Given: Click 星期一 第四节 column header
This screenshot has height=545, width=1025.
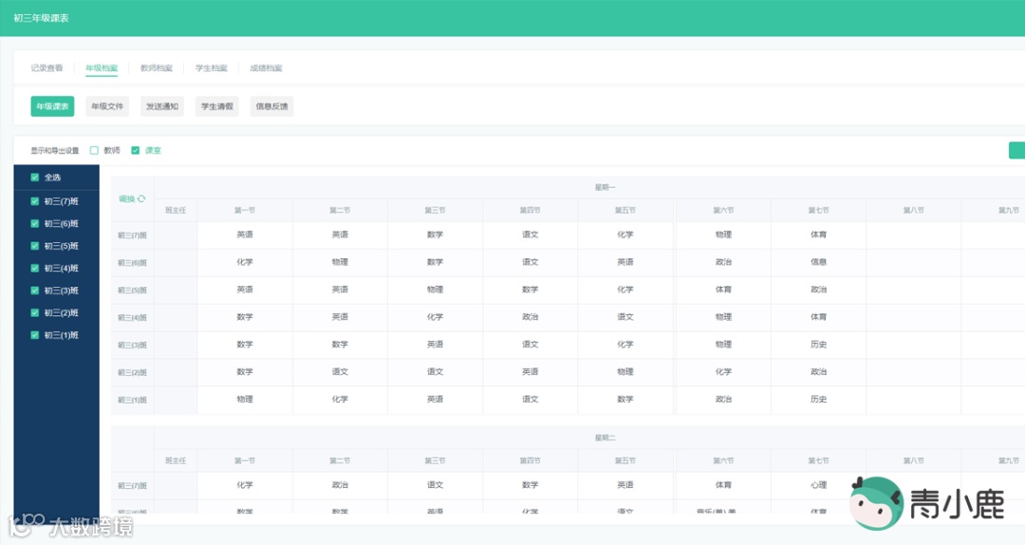Looking at the screenshot, I should (x=531, y=211).
